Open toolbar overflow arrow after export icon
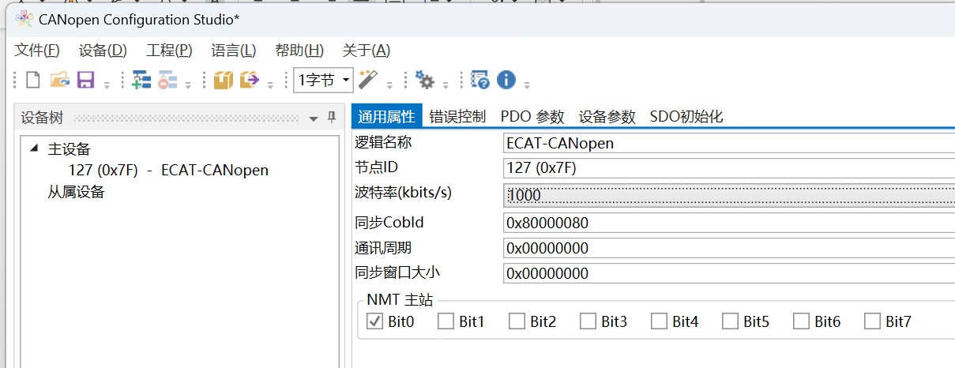 click(x=271, y=84)
